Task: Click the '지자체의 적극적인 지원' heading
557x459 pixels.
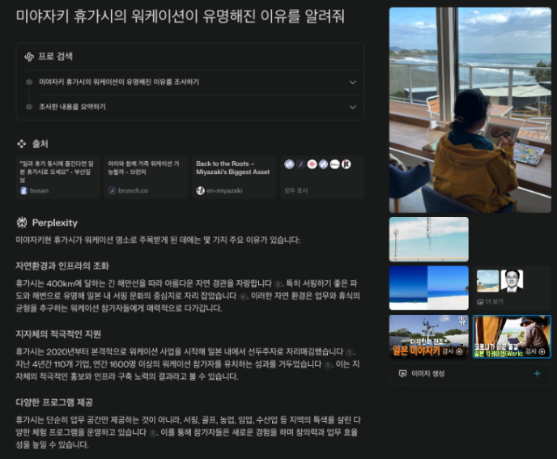Action: (58, 334)
